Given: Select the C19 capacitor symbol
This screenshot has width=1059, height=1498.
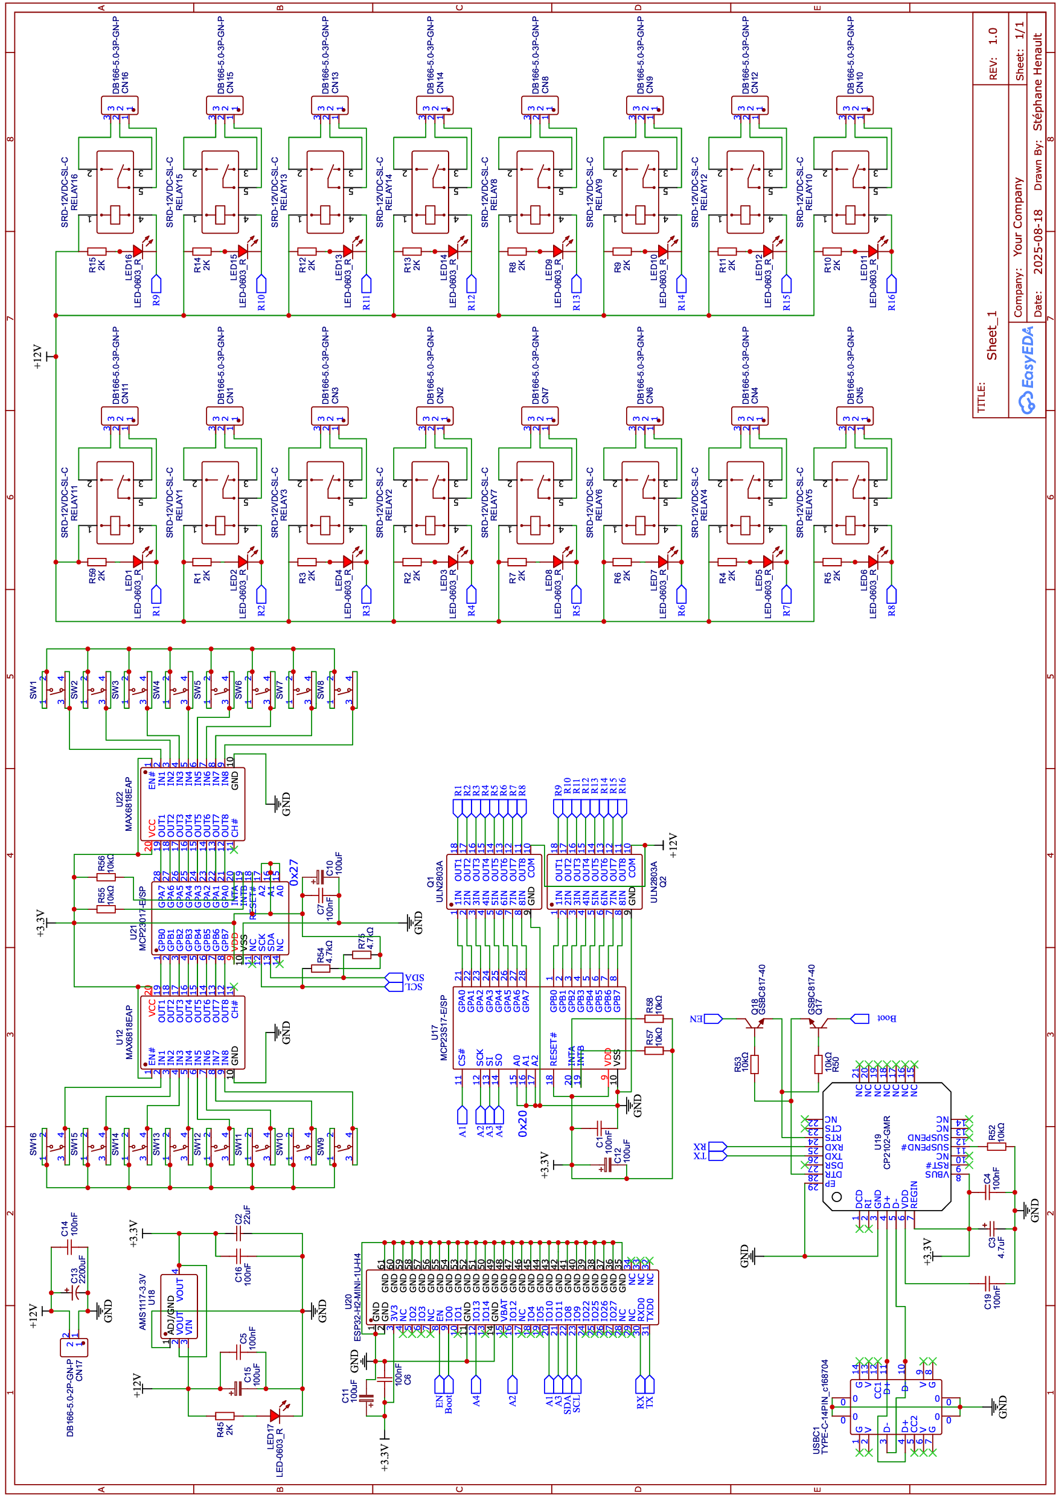Looking at the screenshot, I should pos(987,1283).
